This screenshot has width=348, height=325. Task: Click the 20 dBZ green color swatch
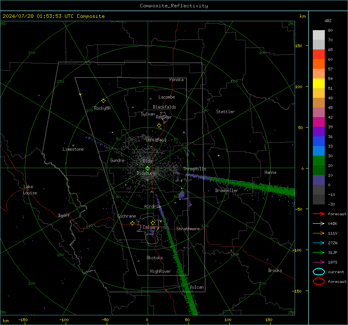click(x=319, y=161)
